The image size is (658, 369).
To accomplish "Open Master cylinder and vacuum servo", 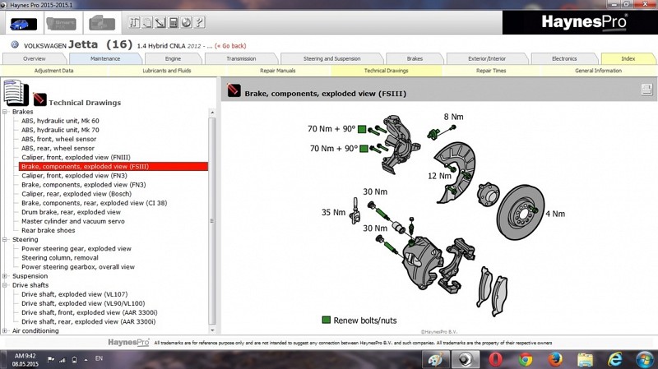I will coord(73,221).
